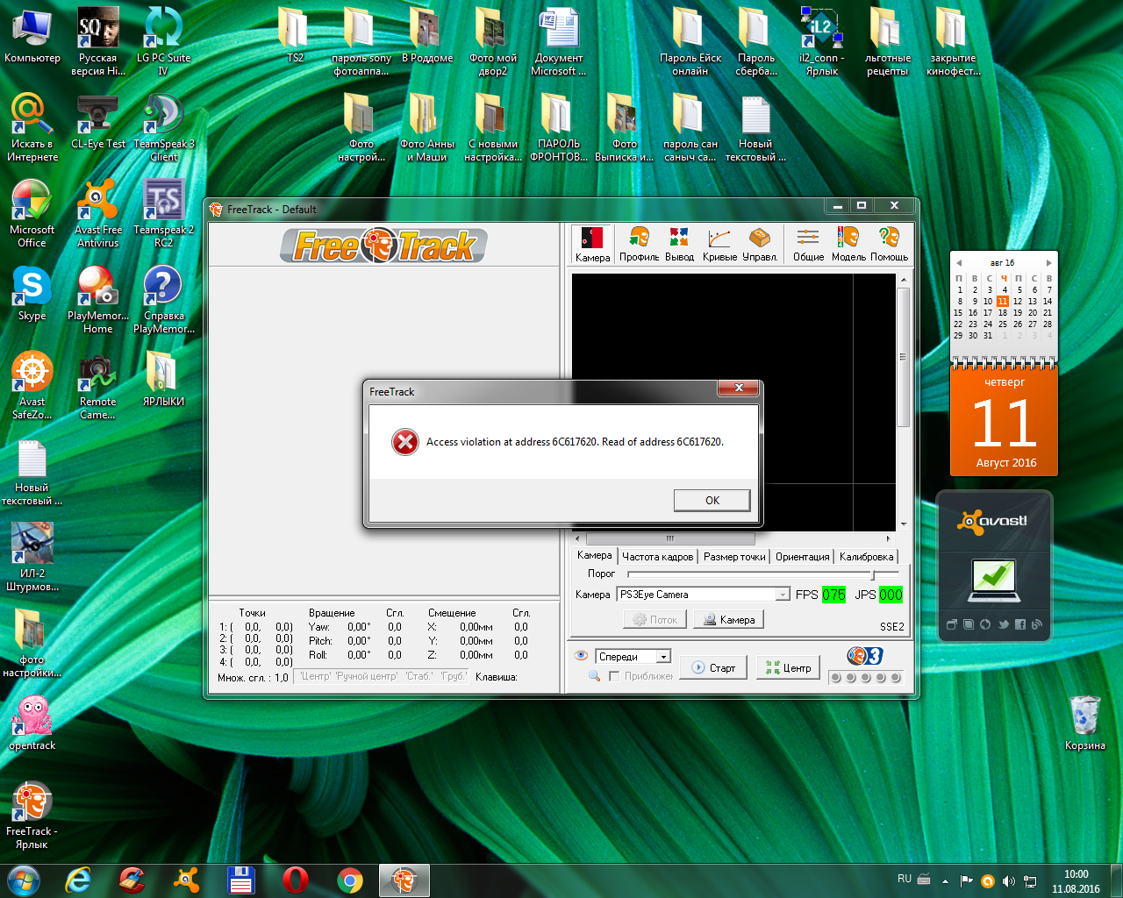Open the Кривые curves toolbar page
The height and width of the screenshot is (898, 1123).
point(719,244)
